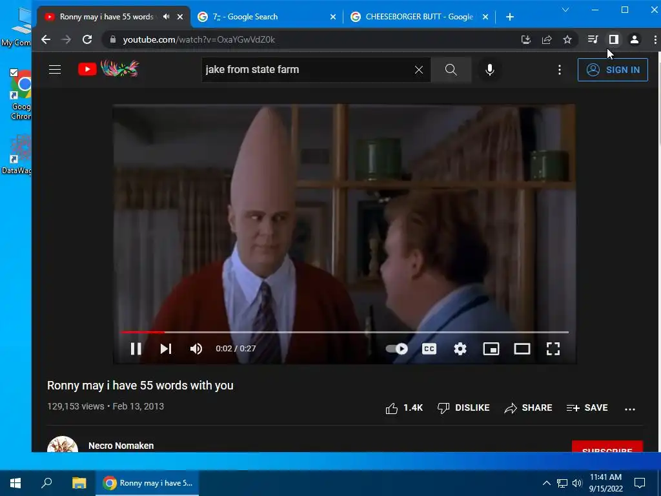Subscribe to the channel
661x496 pixels.
[607, 447]
